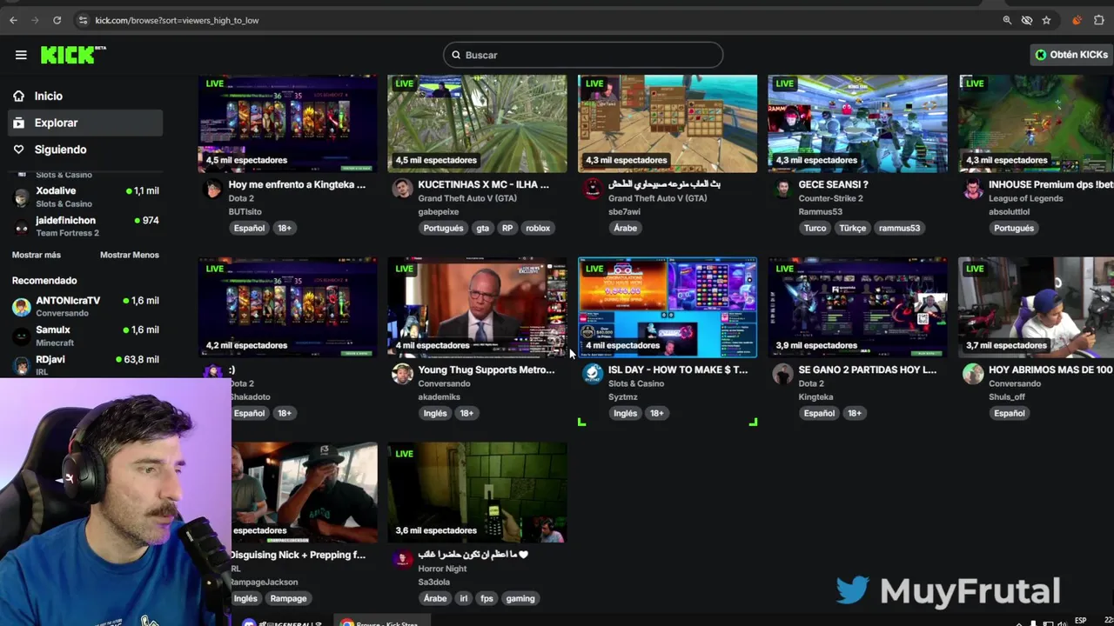Expand followed channels with Mostrar más
The width and height of the screenshot is (1114, 626).
37,255
